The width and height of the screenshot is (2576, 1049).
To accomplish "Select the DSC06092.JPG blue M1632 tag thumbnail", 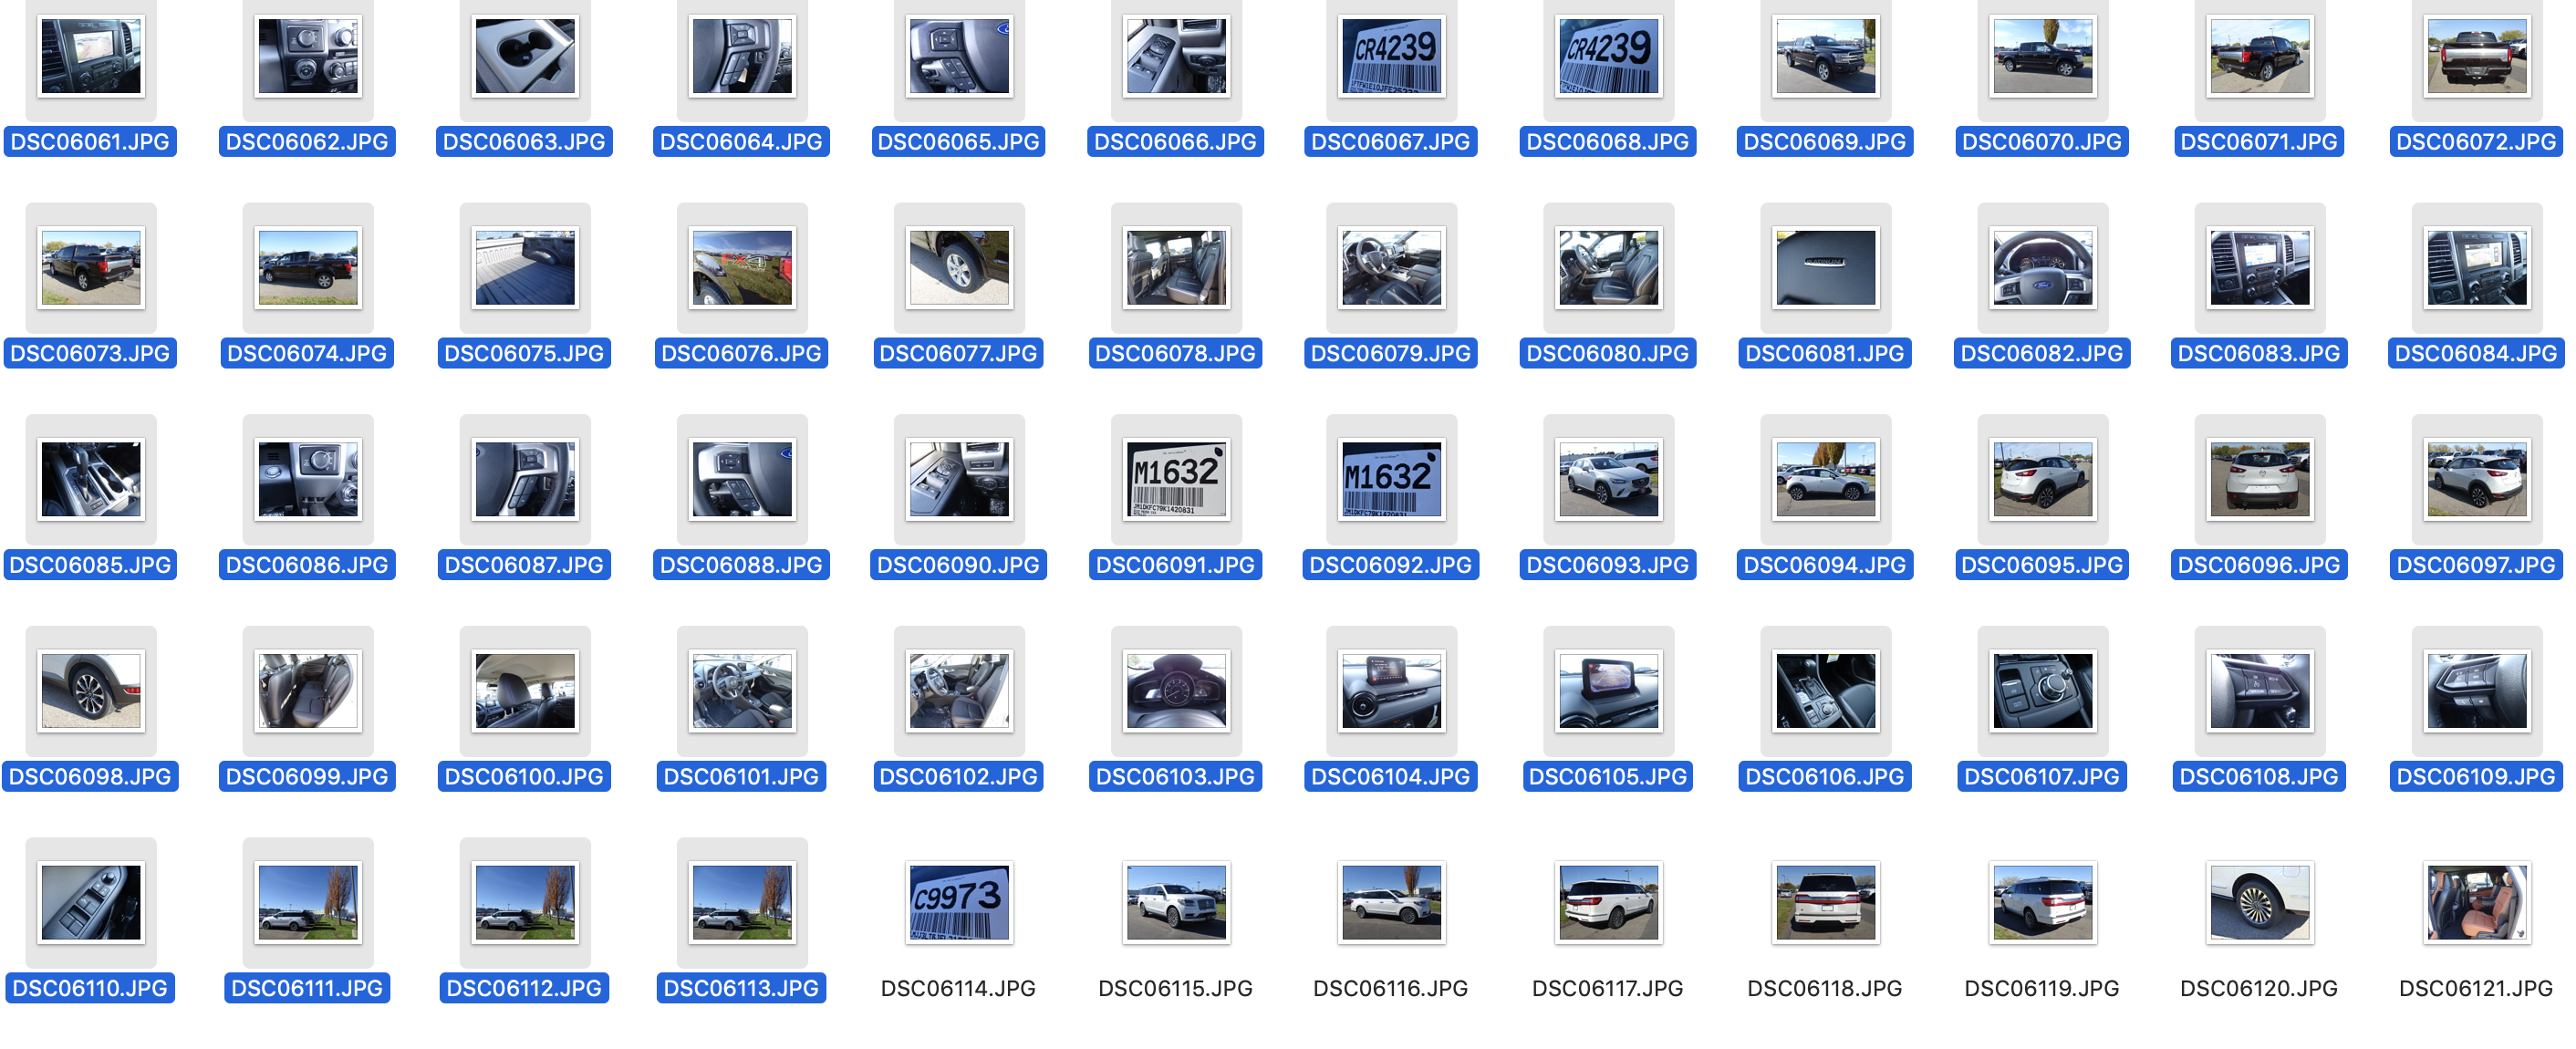I will point(1391,479).
